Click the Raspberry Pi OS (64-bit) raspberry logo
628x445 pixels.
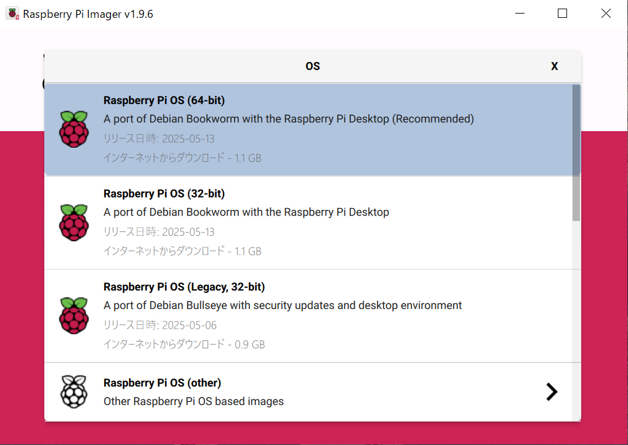tap(74, 129)
